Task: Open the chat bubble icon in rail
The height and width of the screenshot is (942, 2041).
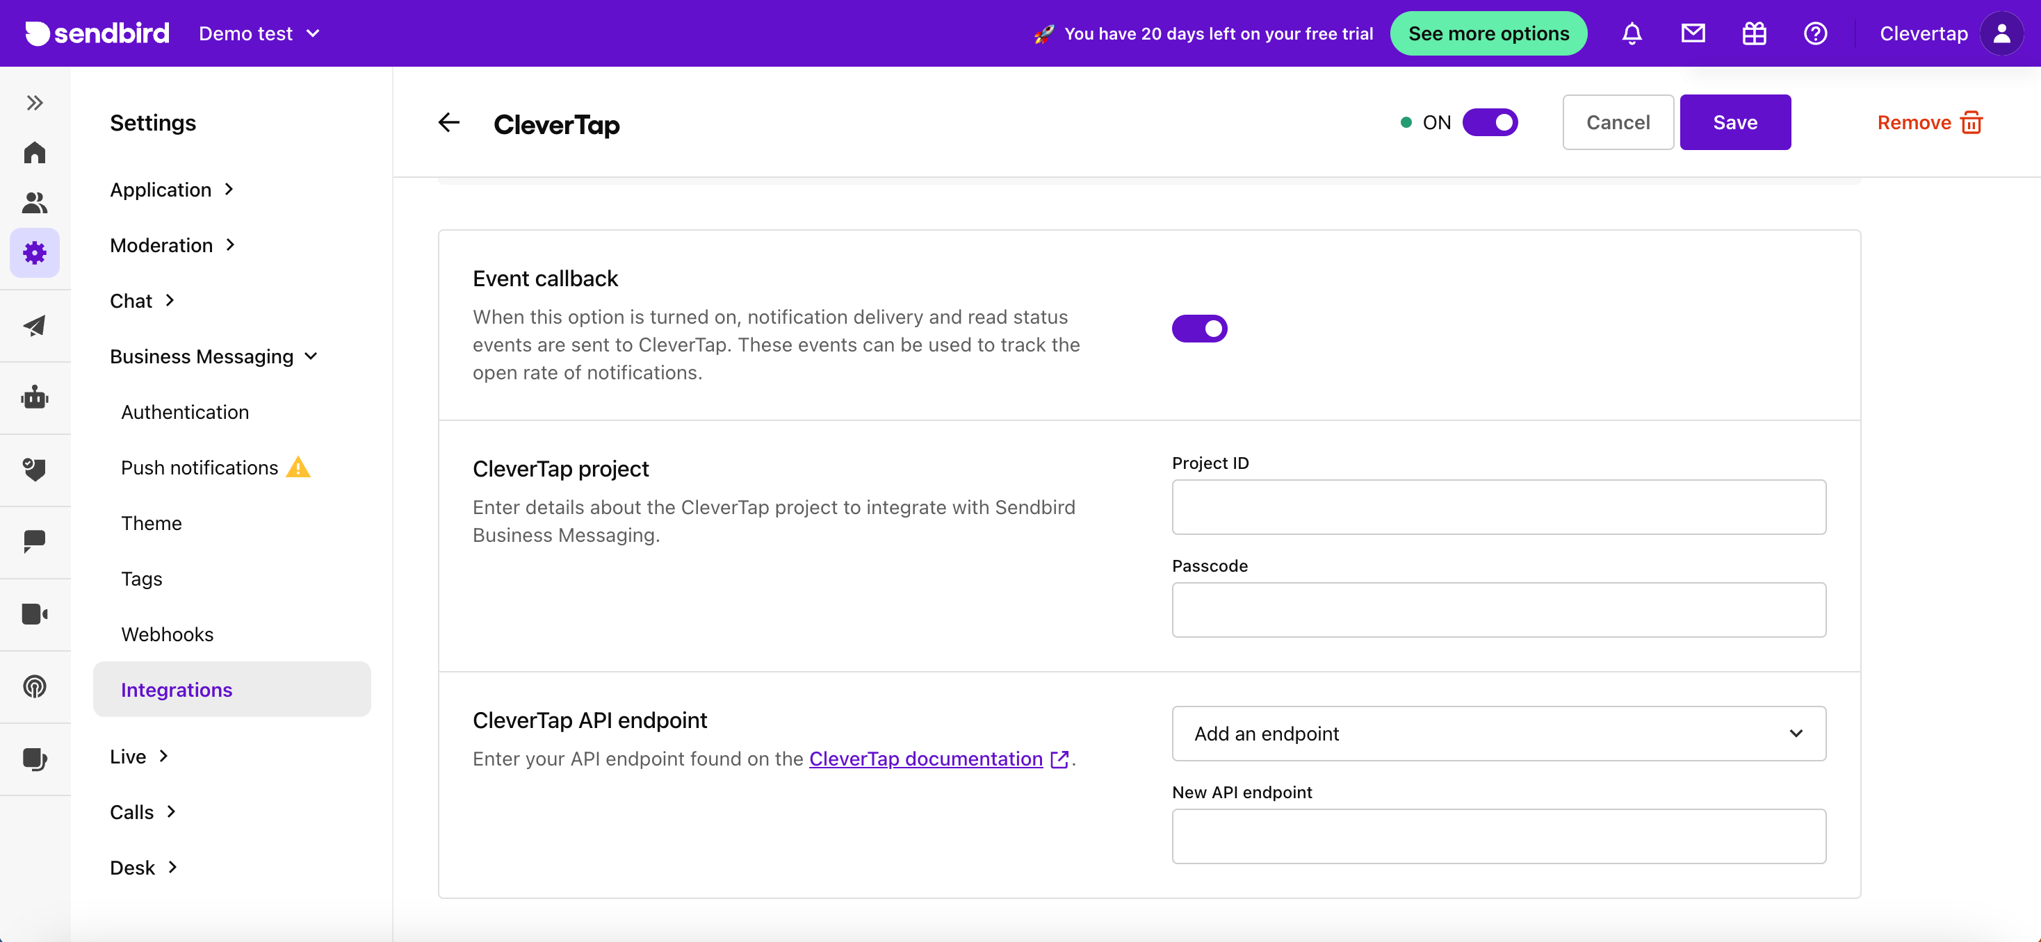Action: pos(34,541)
